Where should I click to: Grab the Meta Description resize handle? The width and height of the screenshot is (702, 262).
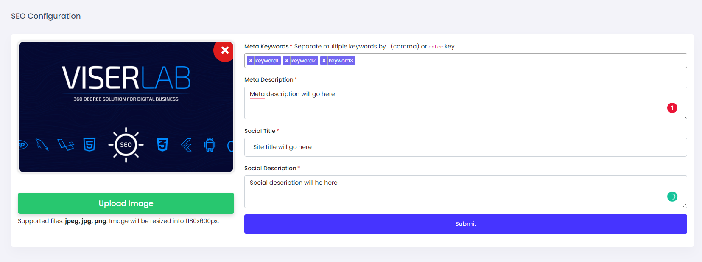click(x=684, y=117)
